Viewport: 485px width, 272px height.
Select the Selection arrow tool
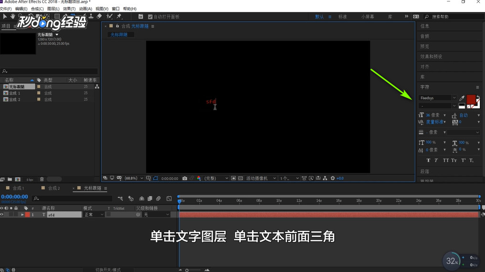5,16
